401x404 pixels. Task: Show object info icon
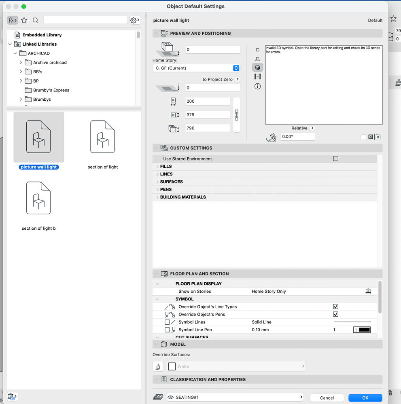click(x=257, y=86)
